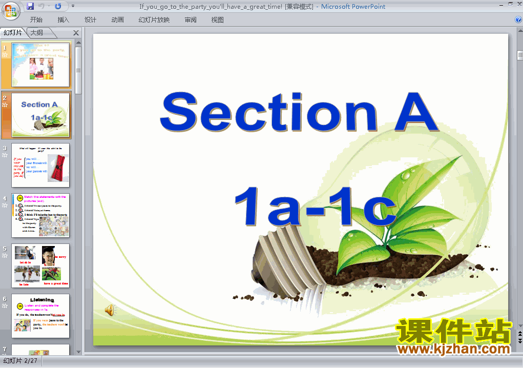523x368 pixels.
Task: Click animation star icon under slide 6
Action: (x=5, y=305)
